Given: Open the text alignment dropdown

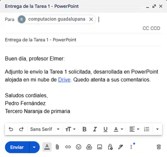Looking at the screenshot, I should click(x=134, y=129).
